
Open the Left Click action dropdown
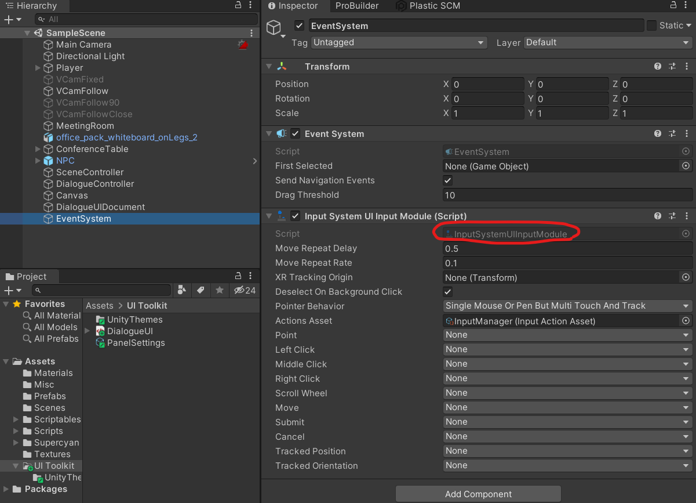(568, 349)
